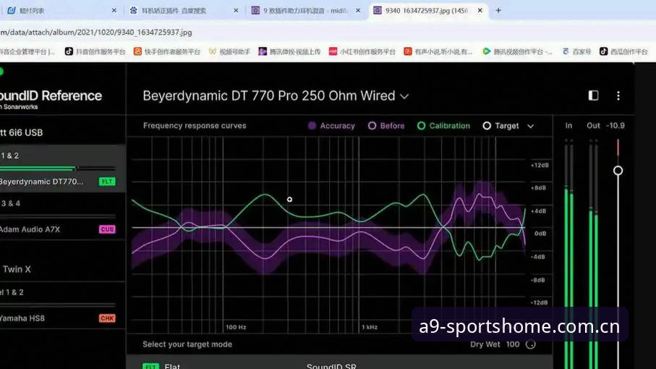Open 腾讯微视 视频上传 bookmark

pos(289,51)
